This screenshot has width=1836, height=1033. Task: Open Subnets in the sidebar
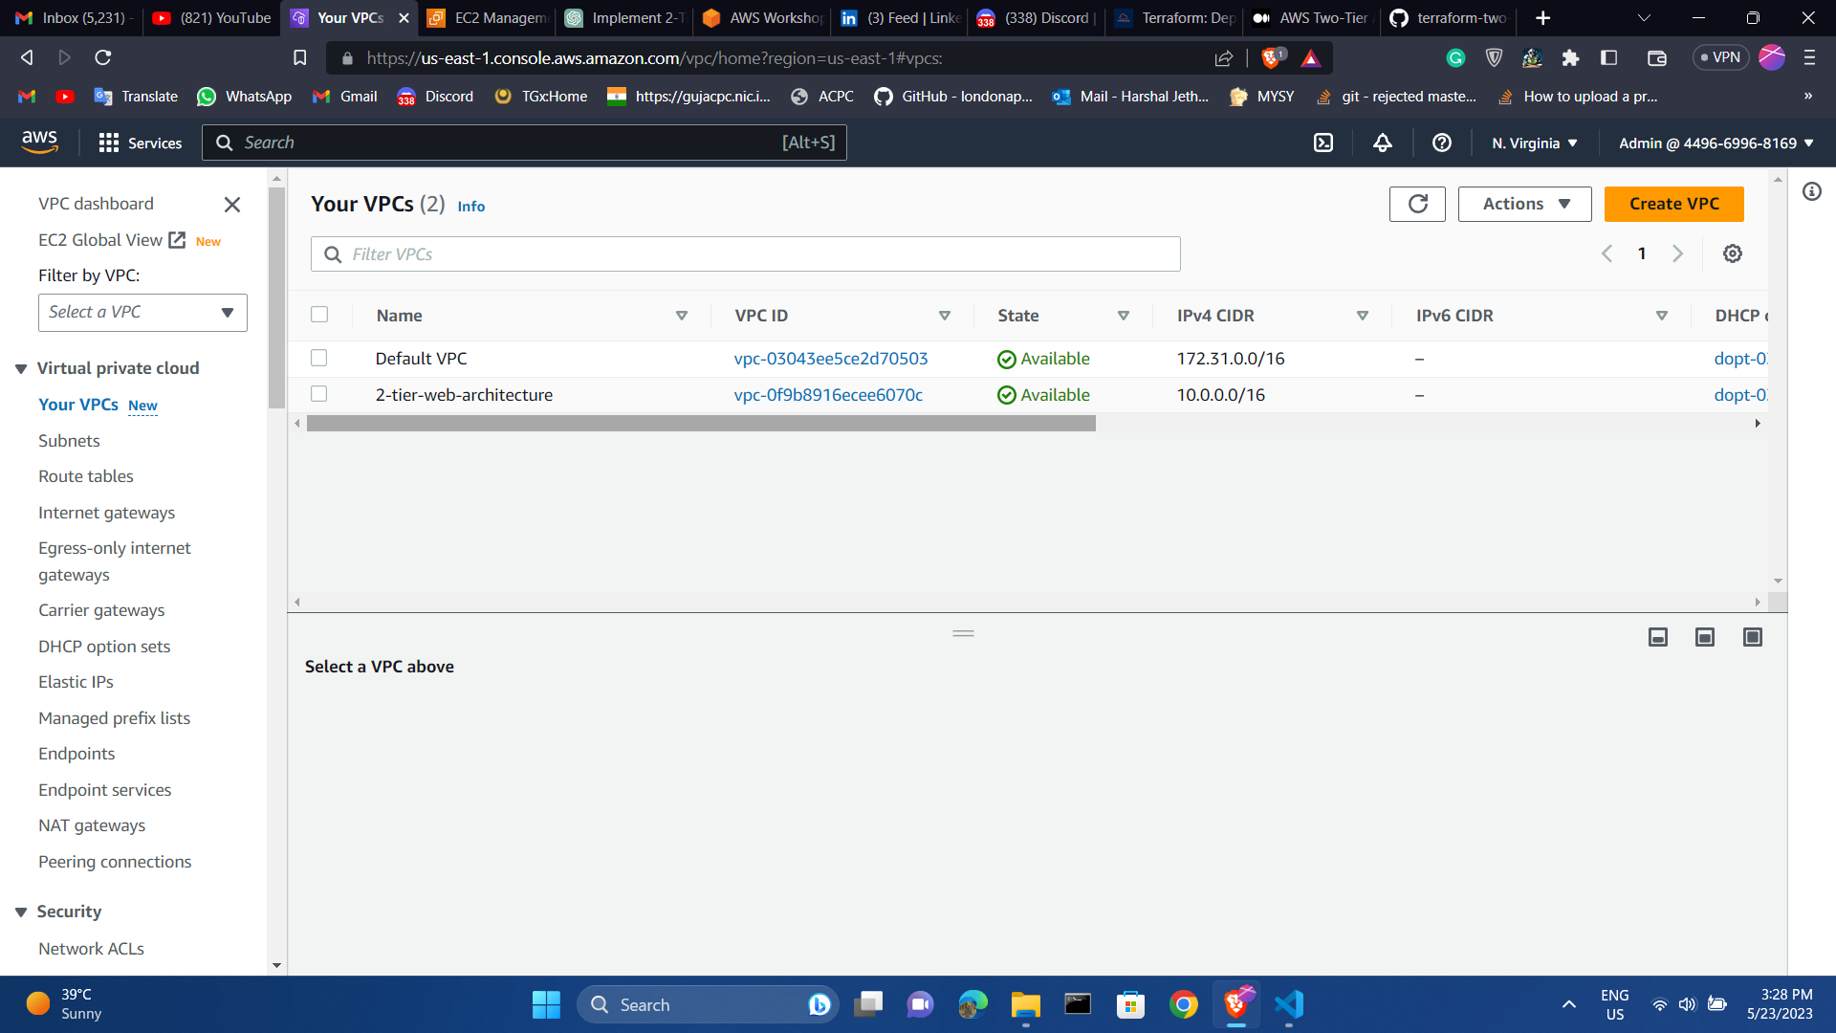(x=69, y=441)
